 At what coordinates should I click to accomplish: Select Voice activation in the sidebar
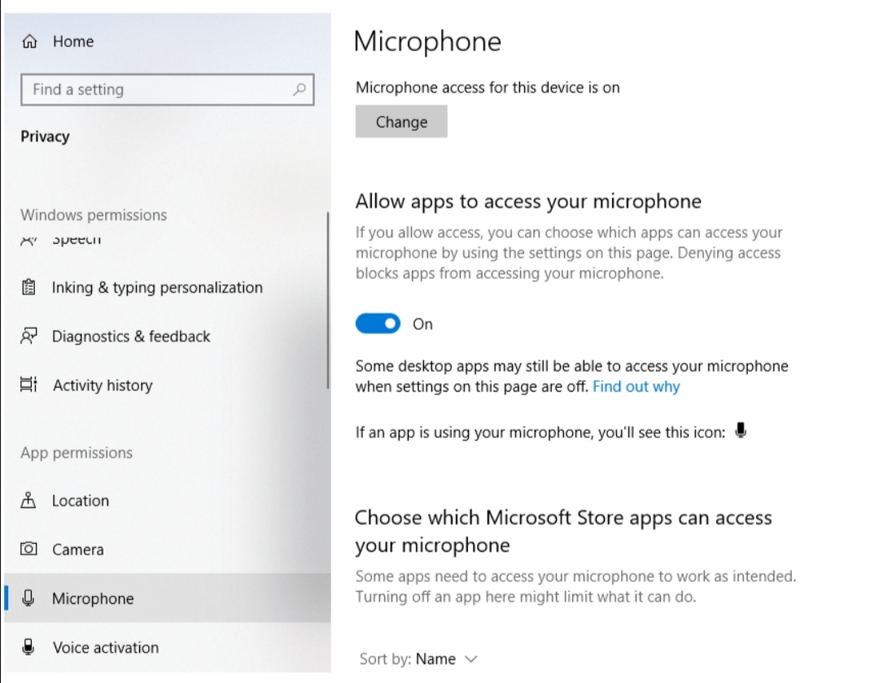pos(106,647)
